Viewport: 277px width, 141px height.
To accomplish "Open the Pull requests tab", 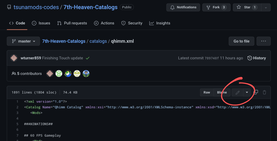I will tap(72, 23).
